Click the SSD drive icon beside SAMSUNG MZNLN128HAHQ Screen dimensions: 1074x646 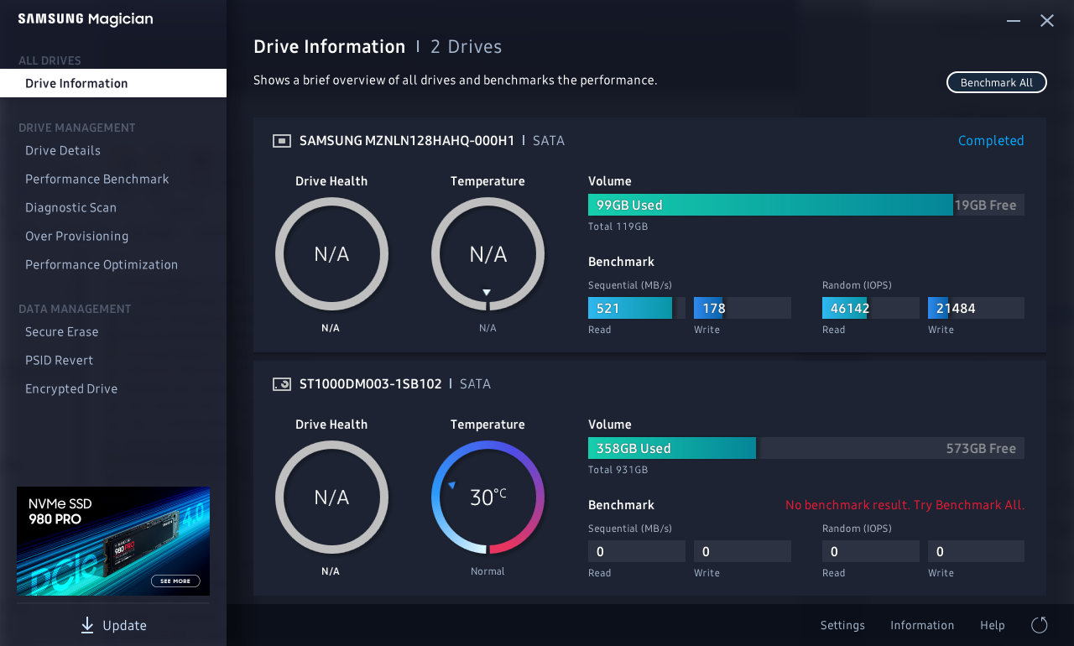(281, 141)
